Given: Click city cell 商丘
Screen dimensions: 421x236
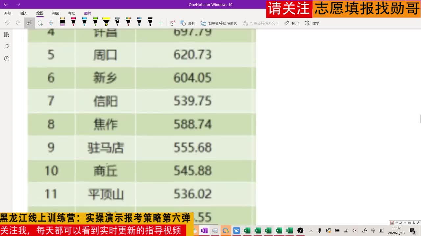Looking at the screenshot, I should 105,171.
